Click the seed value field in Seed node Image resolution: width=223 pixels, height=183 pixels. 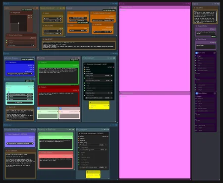[x=78, y=18]
